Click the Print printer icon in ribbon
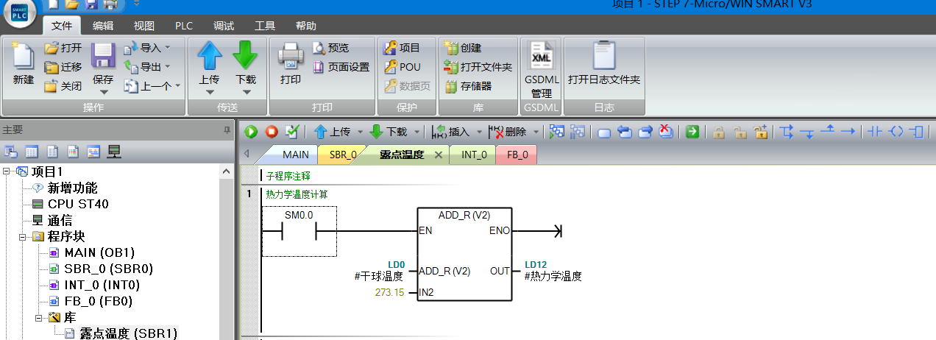This screenshot has width=936, height=340. pyautogui.click(x=291, y=56)
